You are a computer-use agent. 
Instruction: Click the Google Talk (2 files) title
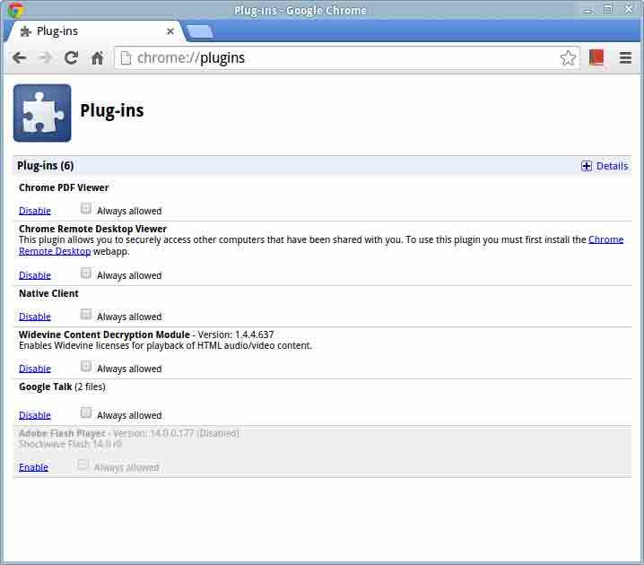click(x=62, y=387)
